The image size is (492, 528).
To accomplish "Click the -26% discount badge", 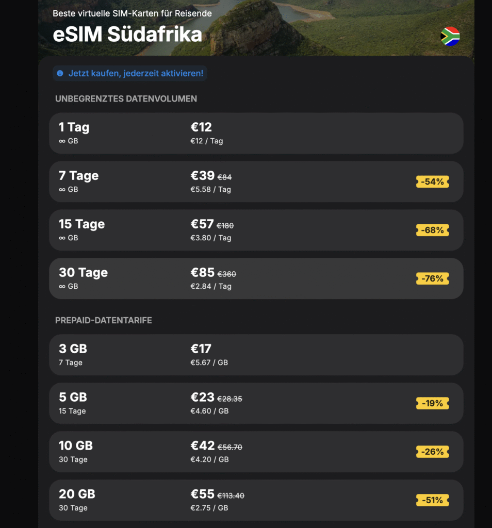I will (x=432, y=452).
